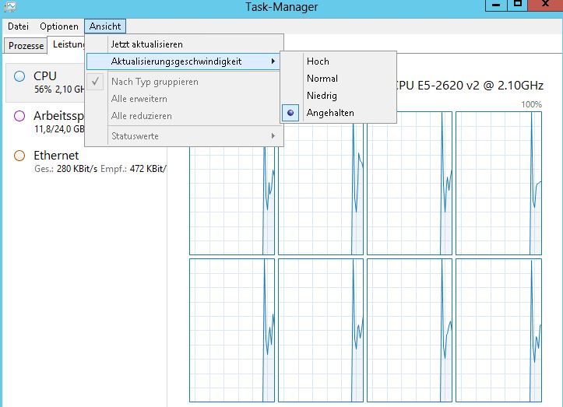Select CPU 56% 2,10 GHz entry
This screenshot has height=407, width=563.
[x=45, y=82]
